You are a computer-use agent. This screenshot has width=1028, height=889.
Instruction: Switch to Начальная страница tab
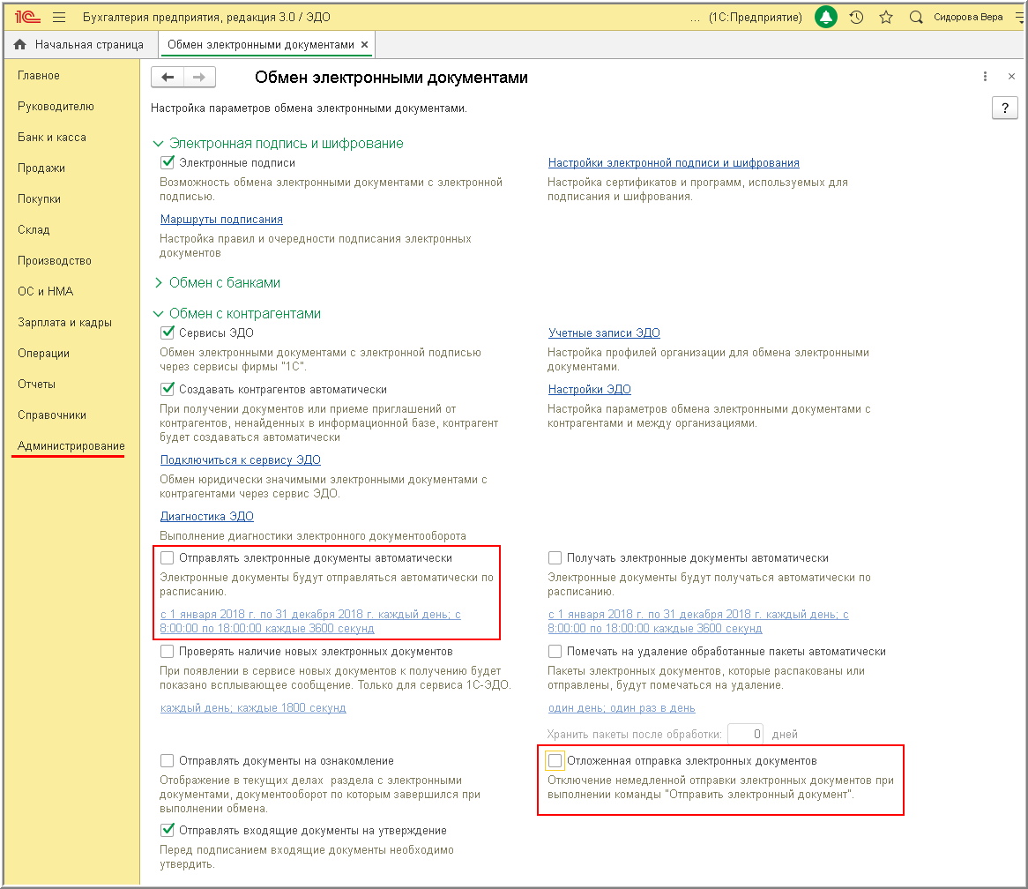click(80, 45)
